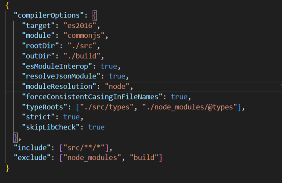Click the "include" key

[x=32, y=148]
